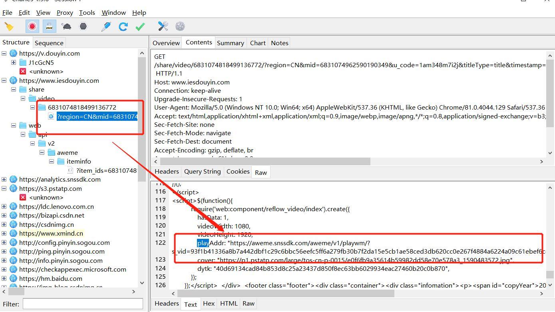Collapse the https://s3.pstatp.com node
Viewport: 555px width, 312px height.
click(4, 188)
